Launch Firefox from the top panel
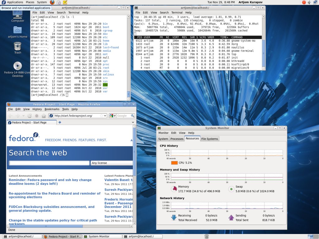The width and height of the screenshot is (319, 239). 52,2
